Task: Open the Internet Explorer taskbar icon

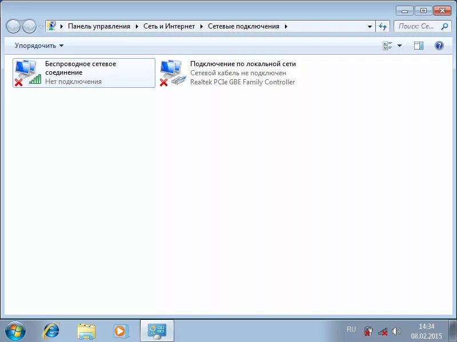Action: pos(51,330)
